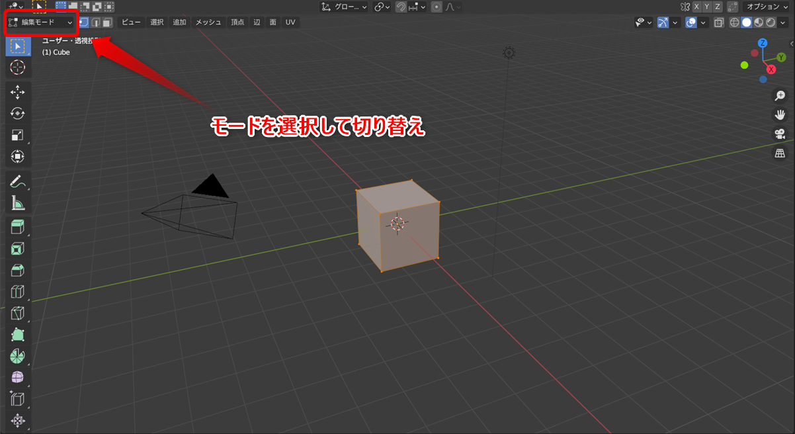Select the Smooth vertices tool
The height and width of the screenshot is (434, 795).
point(18,377)
